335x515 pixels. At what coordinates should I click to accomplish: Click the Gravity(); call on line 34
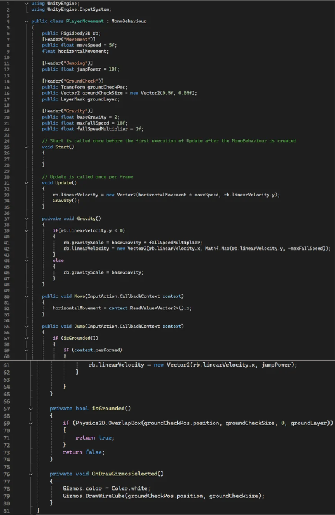(66, 201)
